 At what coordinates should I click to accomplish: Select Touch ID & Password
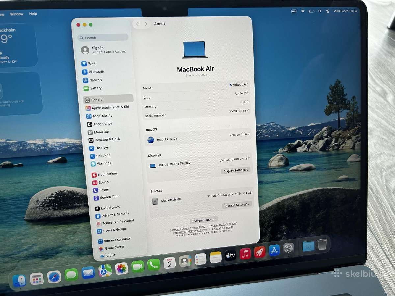115,222
